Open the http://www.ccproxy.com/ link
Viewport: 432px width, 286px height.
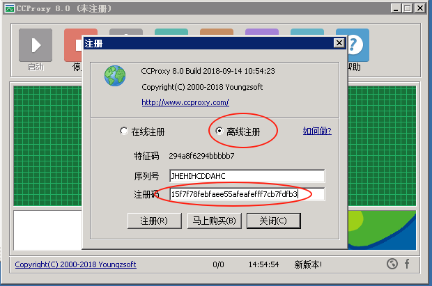[185, 102]
